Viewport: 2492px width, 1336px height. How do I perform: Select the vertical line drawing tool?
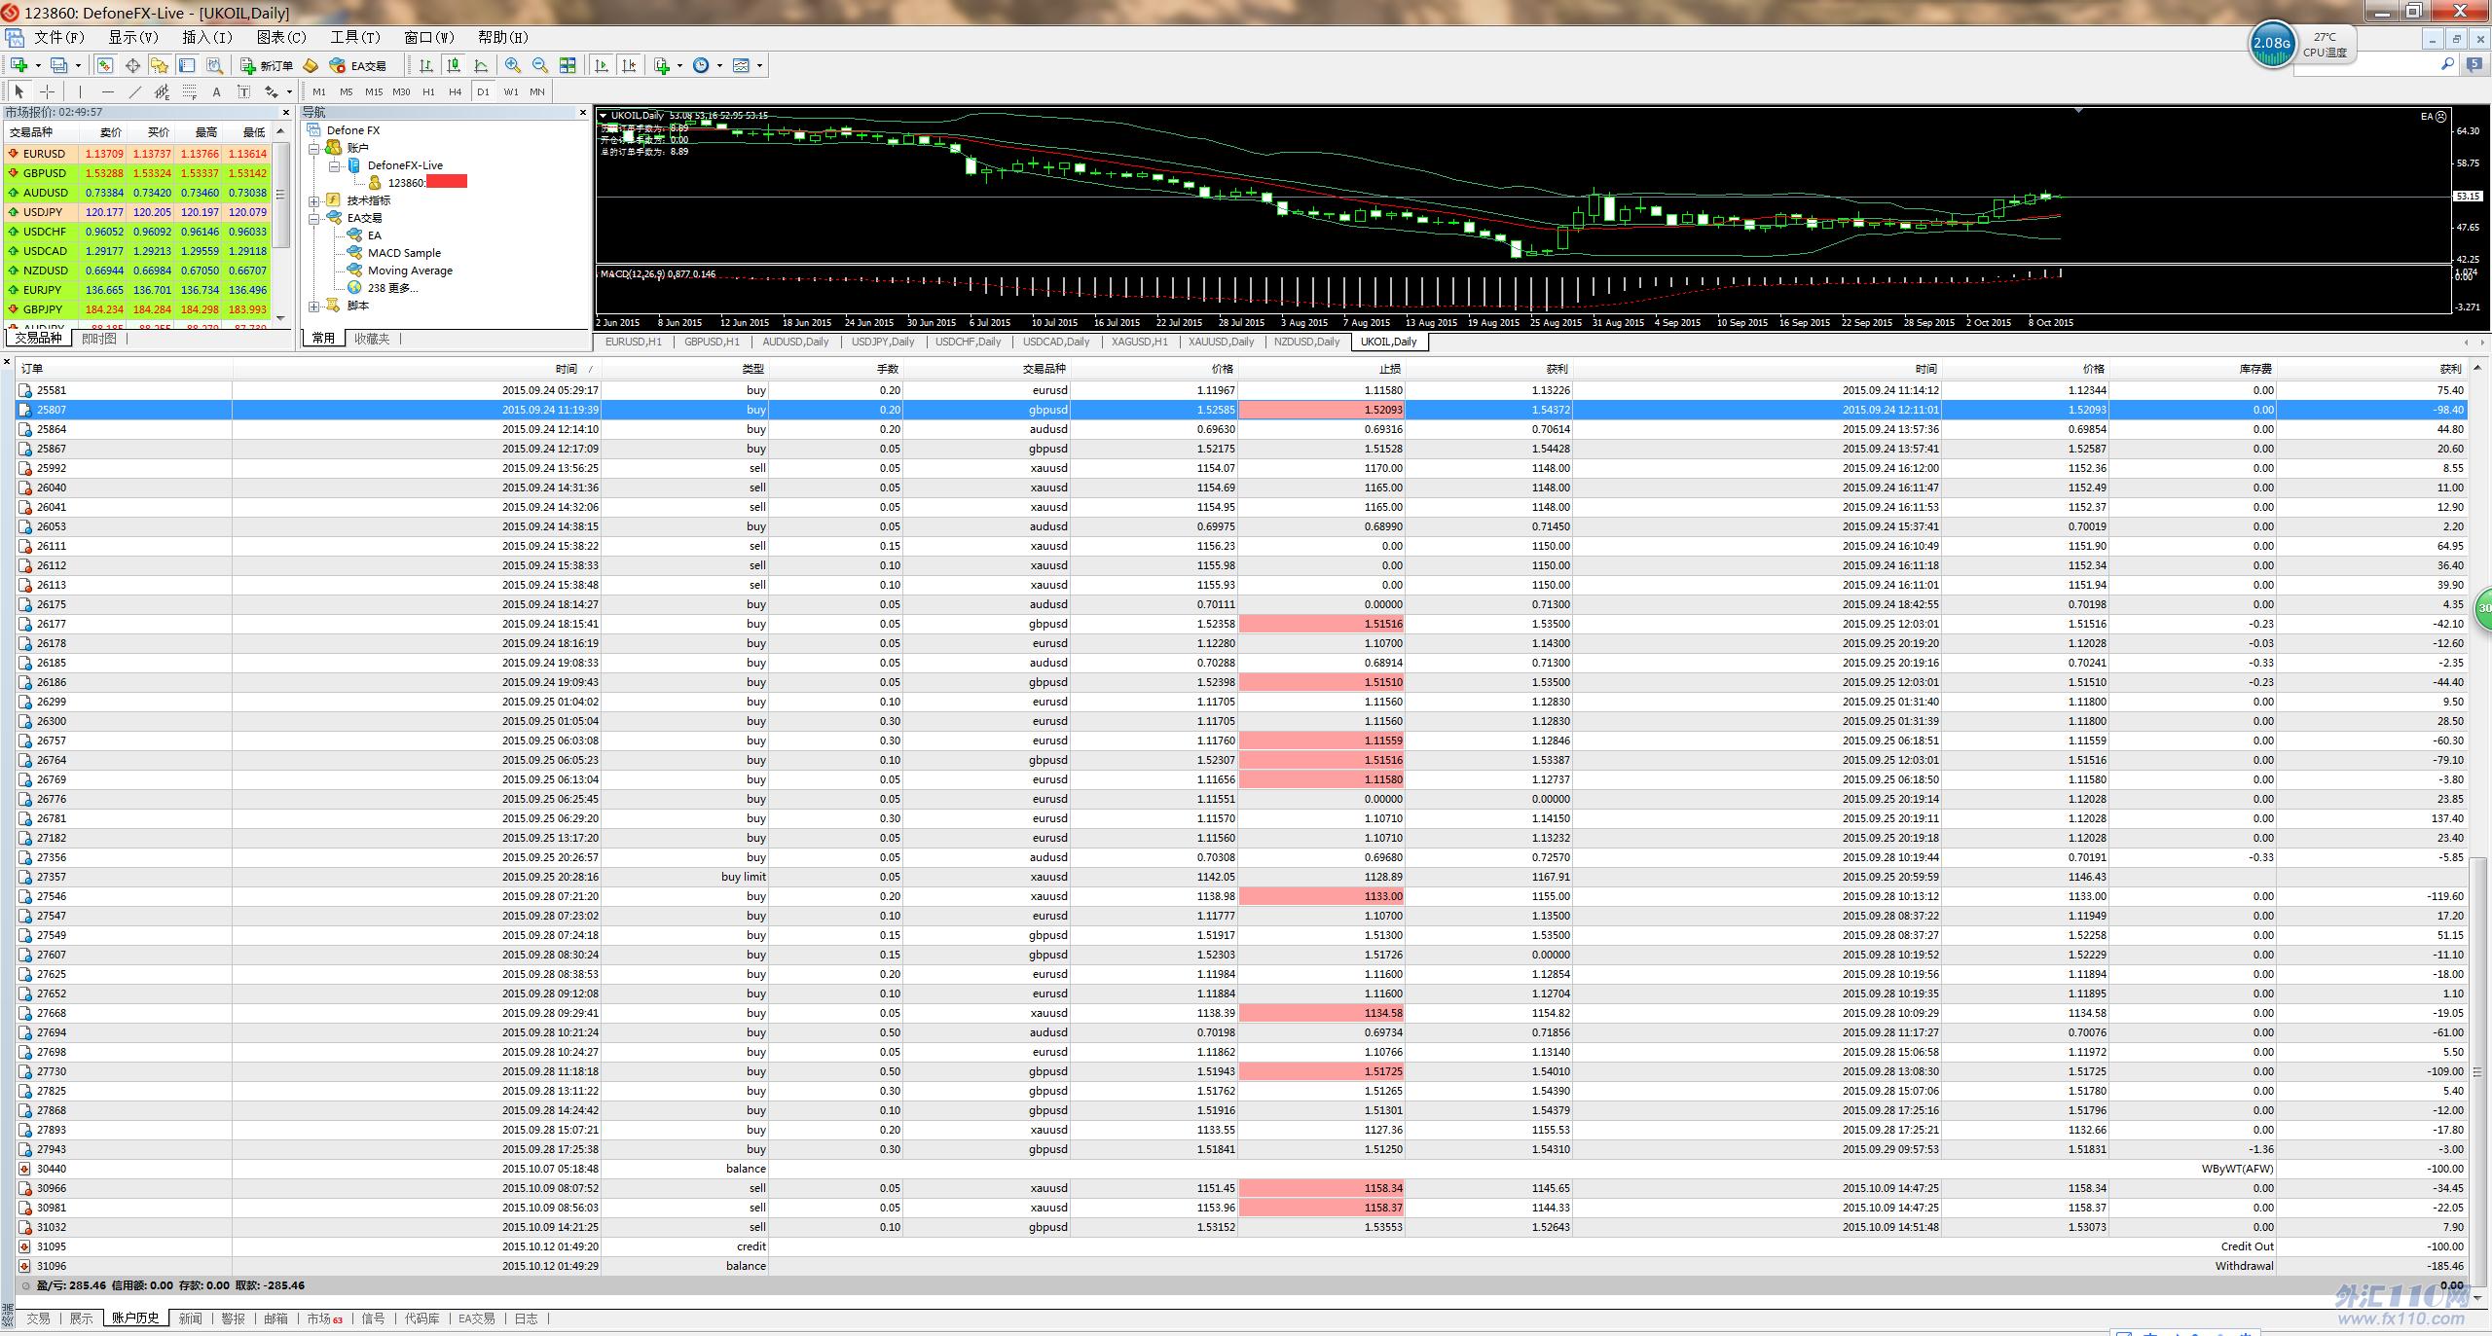pos(80,91)
